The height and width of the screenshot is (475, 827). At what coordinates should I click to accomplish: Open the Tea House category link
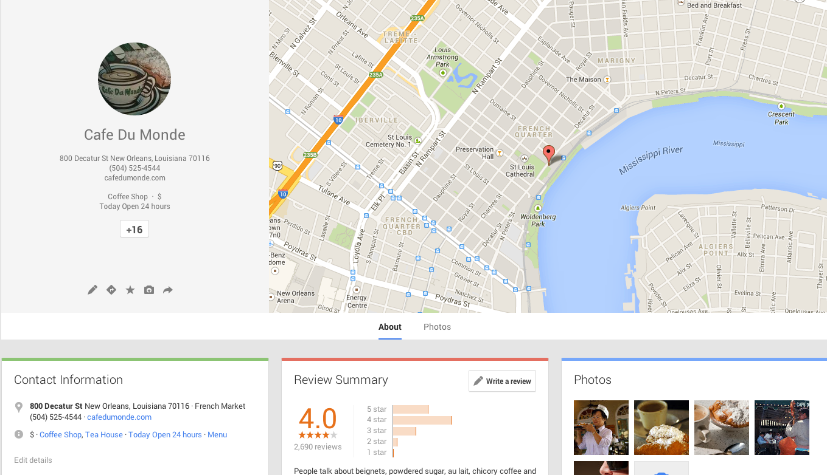pos(103,434)
